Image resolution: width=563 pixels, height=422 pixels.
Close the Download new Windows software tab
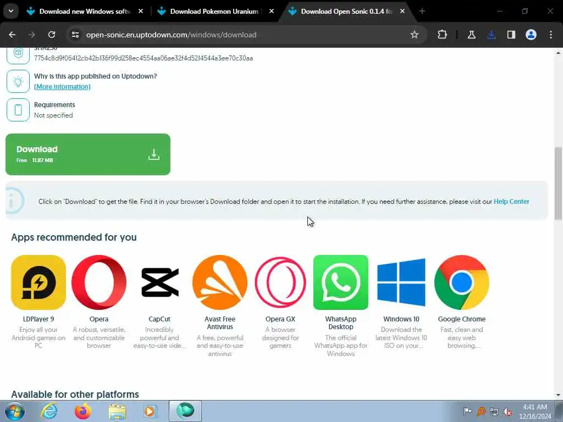[x=141, y=12]
